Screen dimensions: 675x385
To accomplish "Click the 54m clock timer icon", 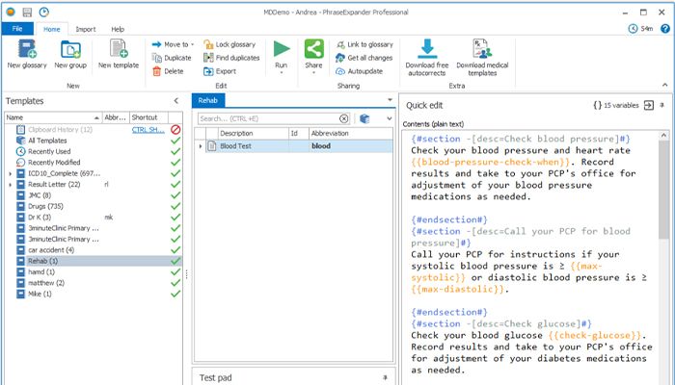I will [633, 29].
